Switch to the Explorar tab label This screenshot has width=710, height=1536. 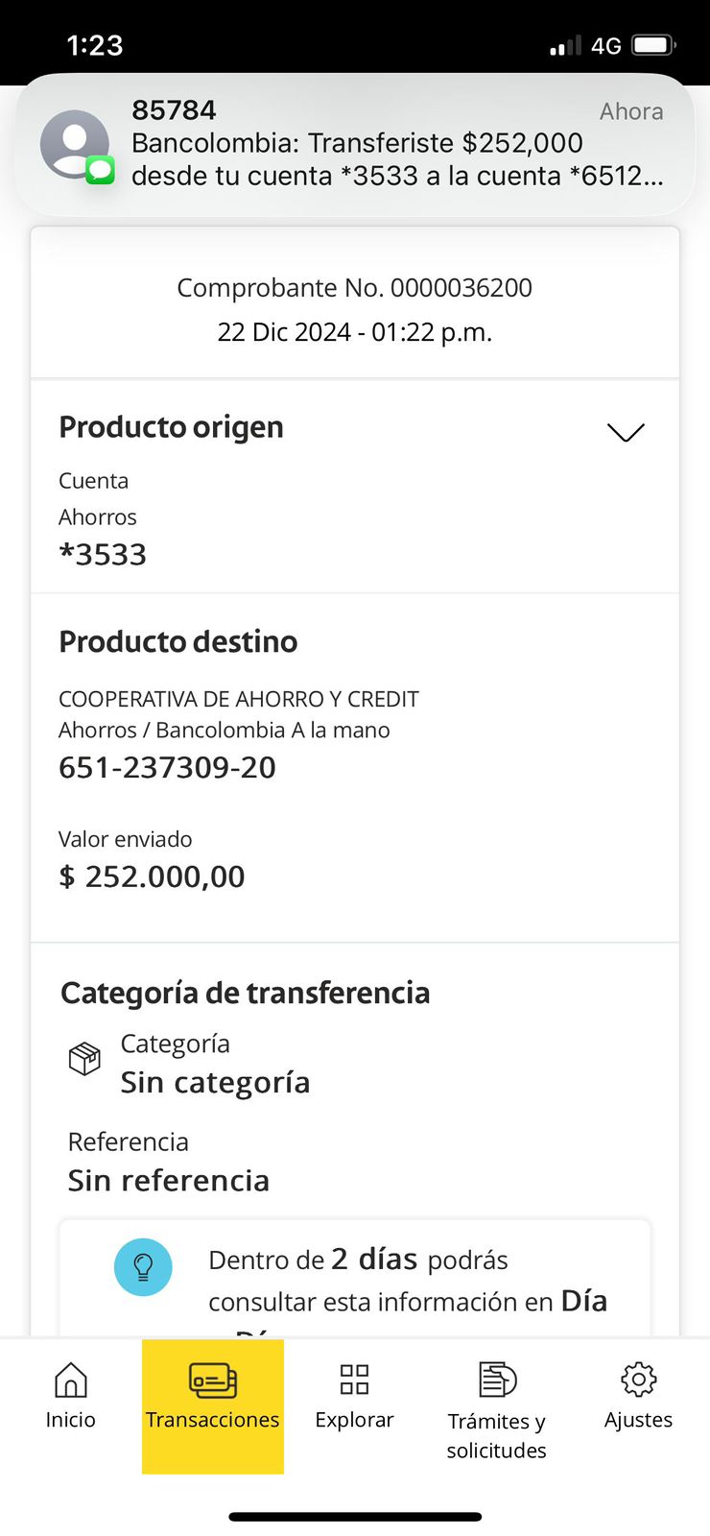[354, 1420]
